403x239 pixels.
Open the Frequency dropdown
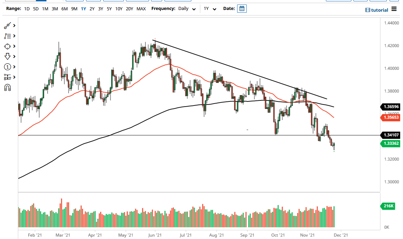(x=193, y=9)
